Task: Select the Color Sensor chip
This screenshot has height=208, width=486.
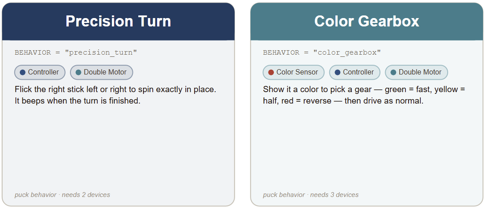Action: [x=294, y=72]
